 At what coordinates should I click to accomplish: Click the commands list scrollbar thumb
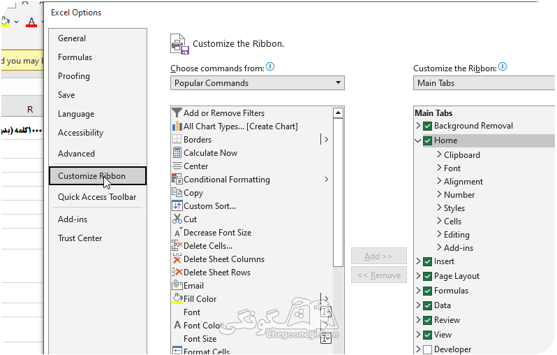coord(338,192)
